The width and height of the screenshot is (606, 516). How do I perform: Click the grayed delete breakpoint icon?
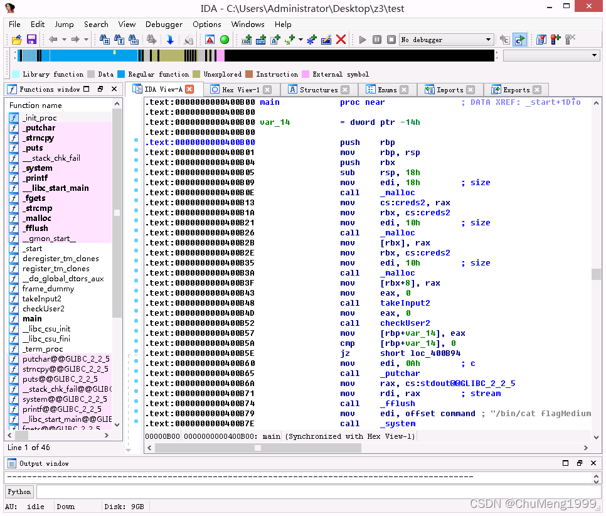[570, 40]
